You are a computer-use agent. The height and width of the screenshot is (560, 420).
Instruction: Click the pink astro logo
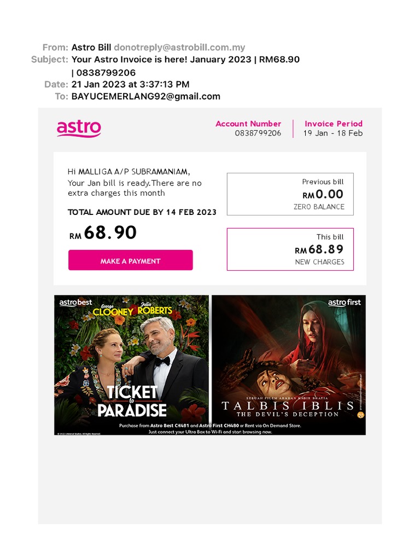(x=79, y=129)
